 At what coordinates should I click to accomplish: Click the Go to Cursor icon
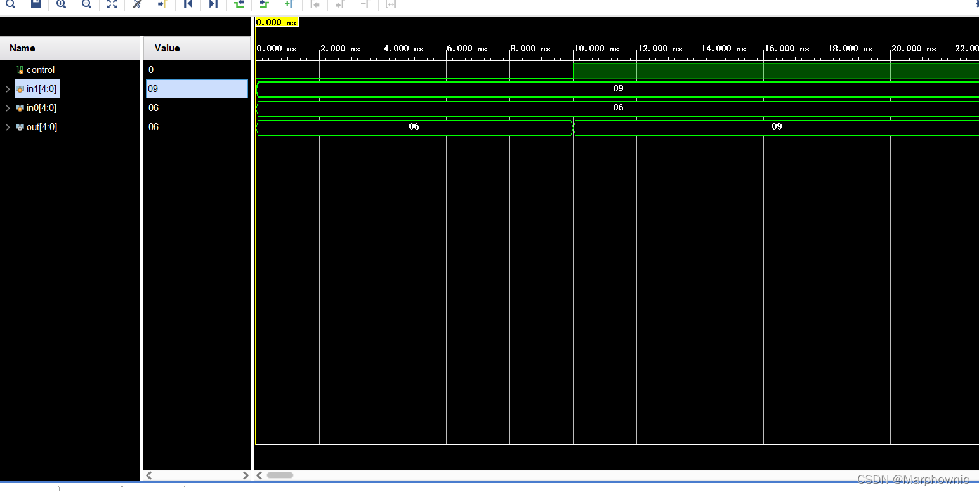pos(162,4)
